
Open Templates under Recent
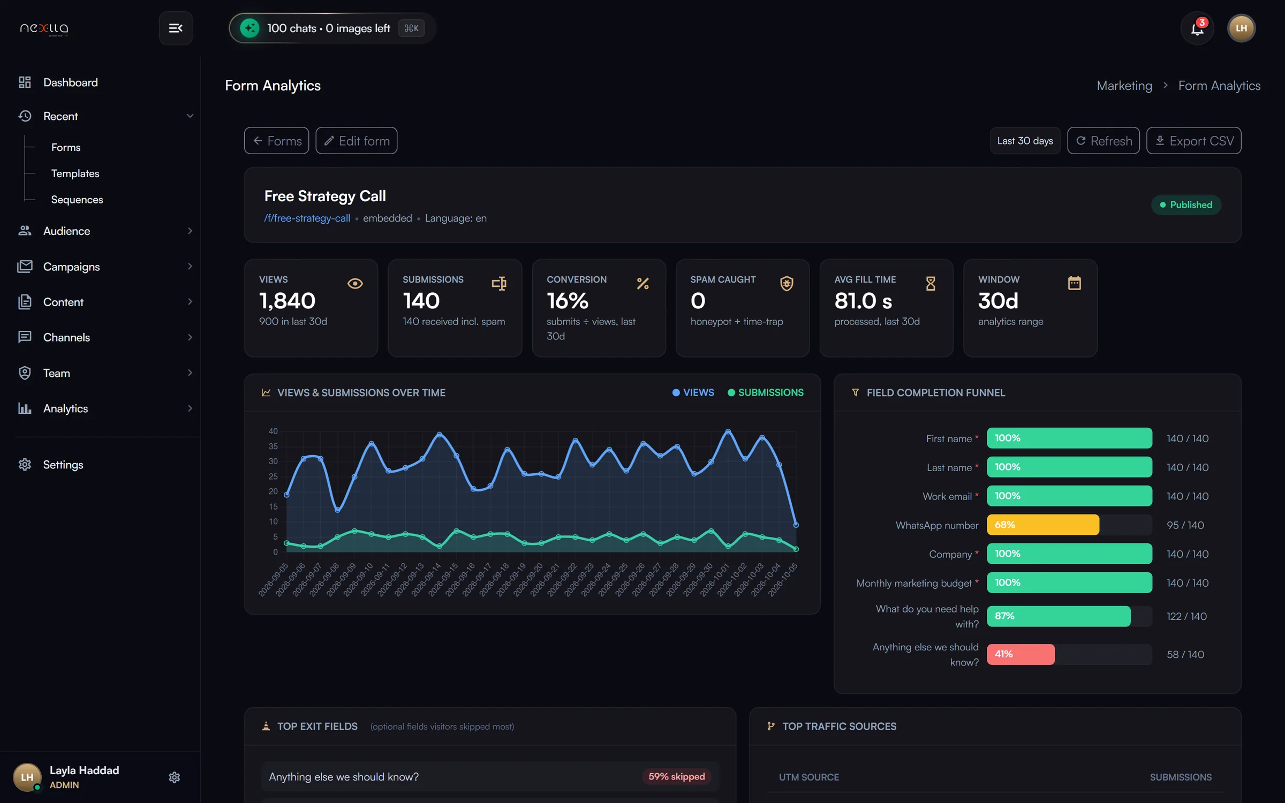[75, 173]
